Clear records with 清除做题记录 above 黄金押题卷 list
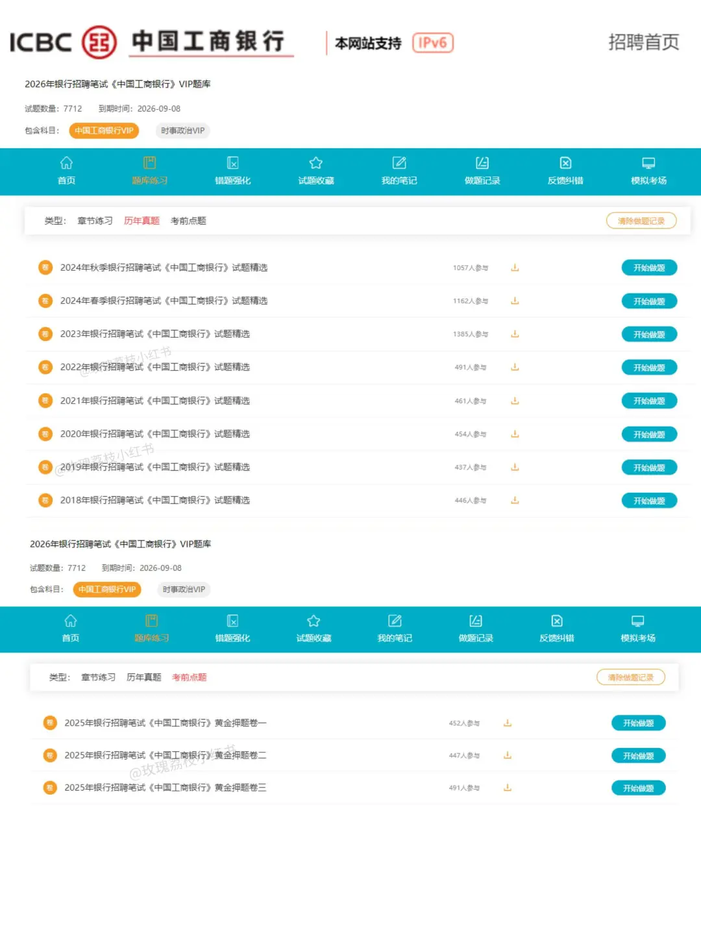 tap(631, 677)
